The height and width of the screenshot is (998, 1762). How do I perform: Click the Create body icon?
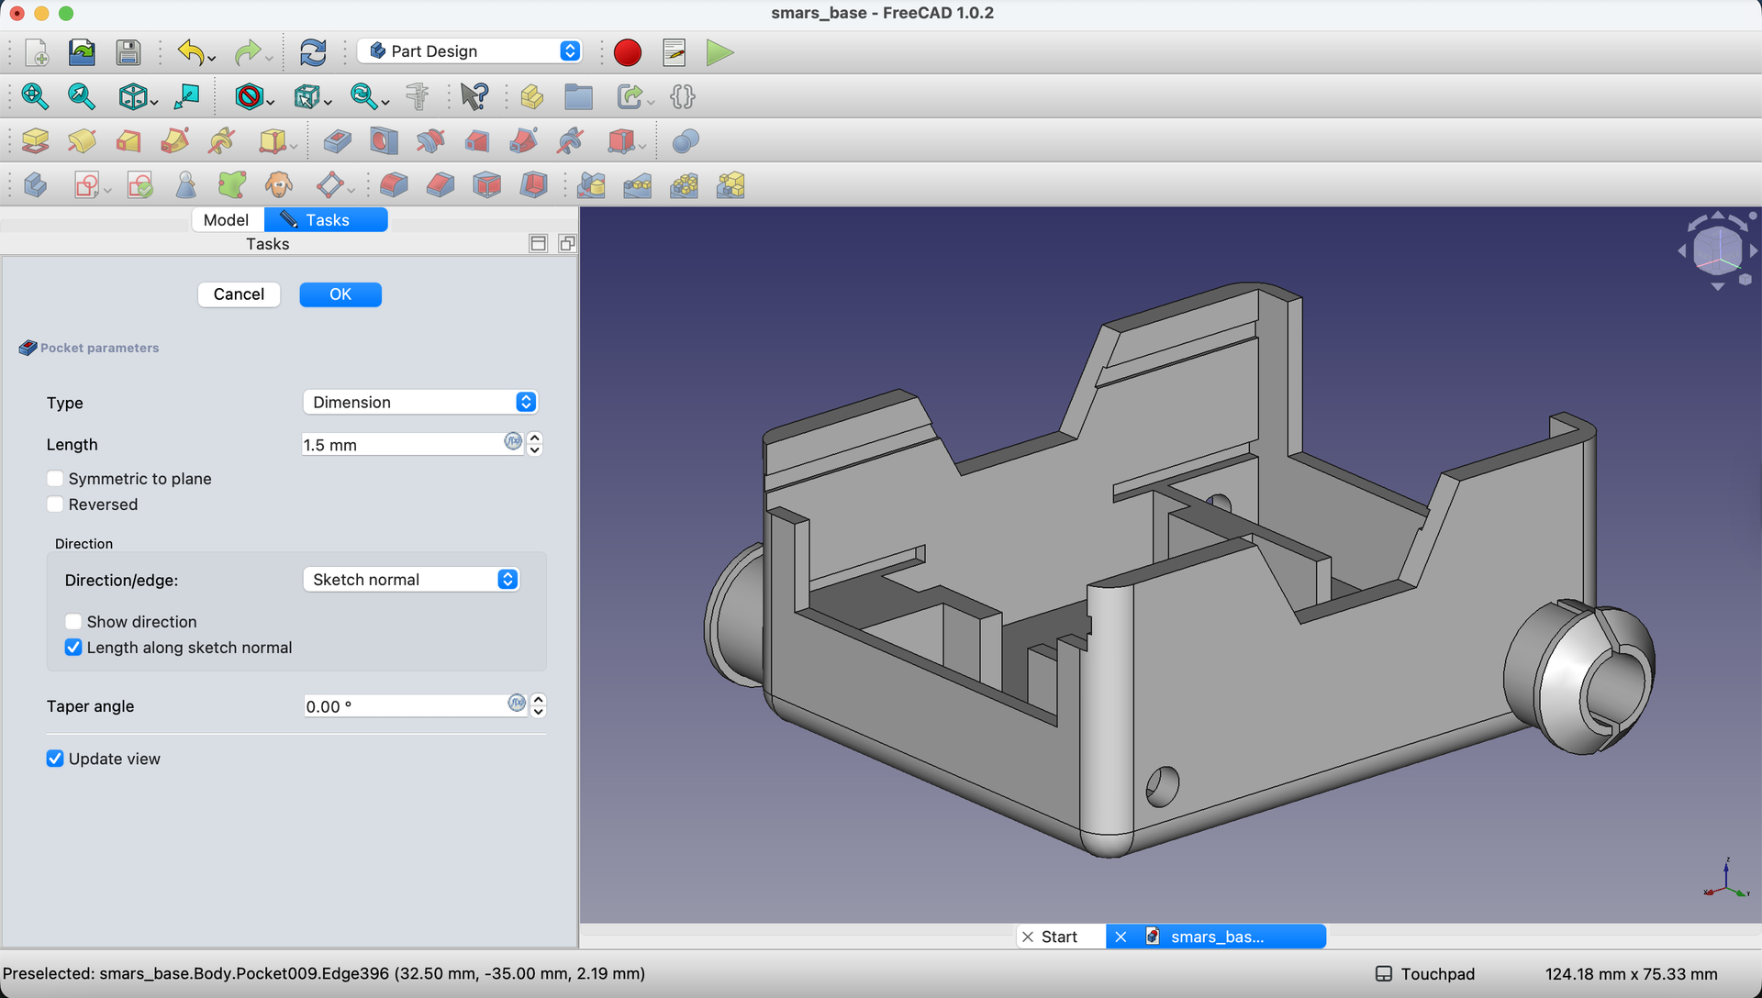[35, 185]
